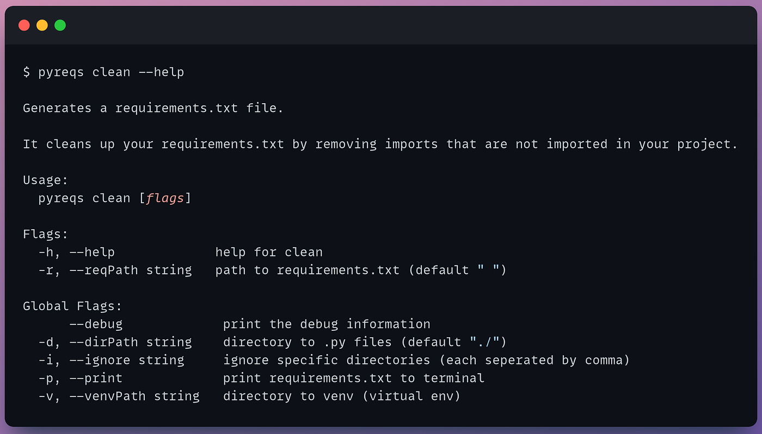Viewport: 762px width, 434px height.
Task: Click the italic 'flags' placeholder text
Action: 165,198
